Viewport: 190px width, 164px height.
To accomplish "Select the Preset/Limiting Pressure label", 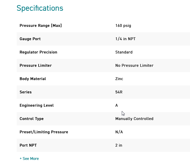I will pyautogui.click(x=44, y=132).
